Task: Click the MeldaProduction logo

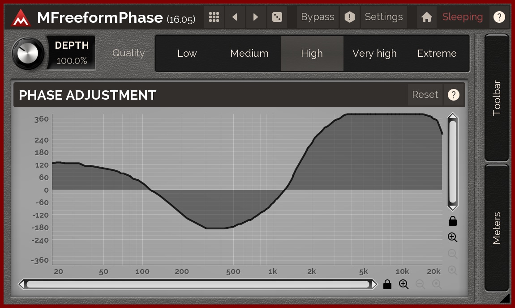Action: click(21, 18)
